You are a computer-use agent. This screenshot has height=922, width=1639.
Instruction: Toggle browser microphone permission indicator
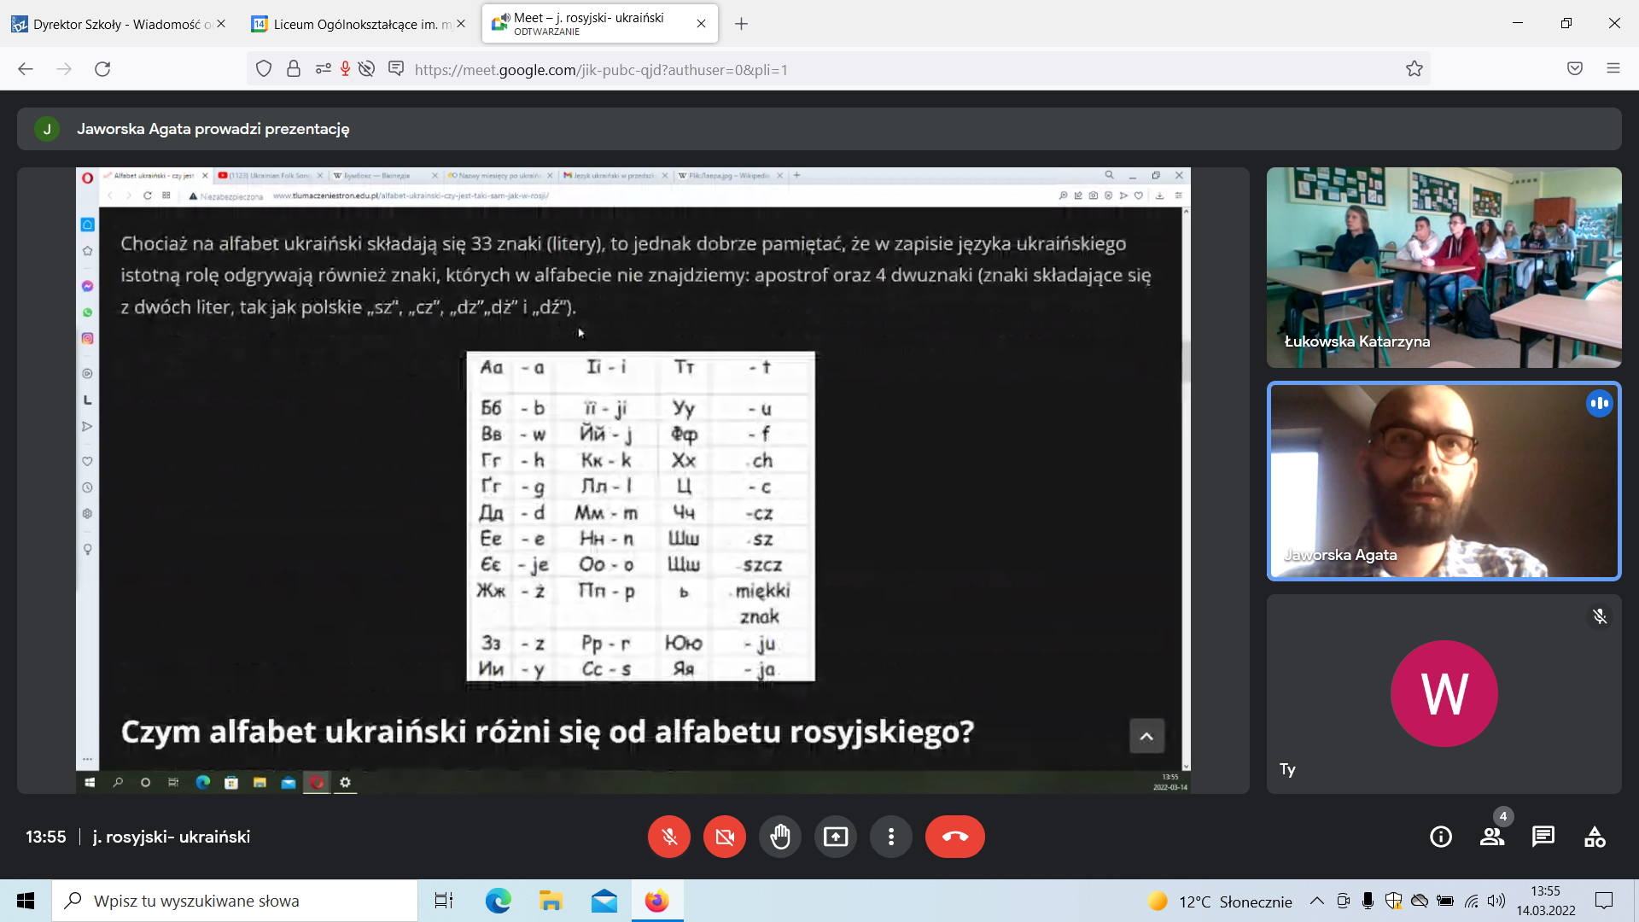345,69
